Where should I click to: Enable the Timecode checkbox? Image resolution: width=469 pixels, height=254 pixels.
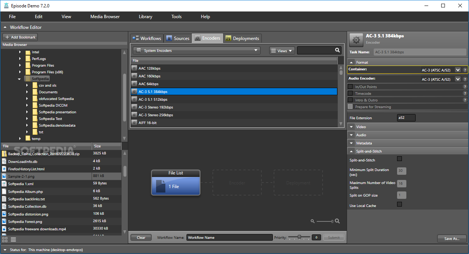pyautogui.click(x=350, y=93)
